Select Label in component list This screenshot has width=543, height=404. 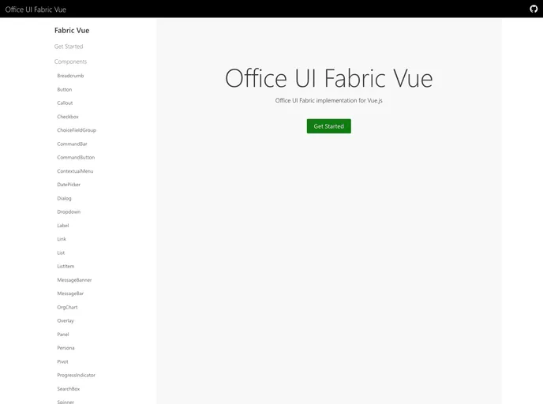pos(63,226)
